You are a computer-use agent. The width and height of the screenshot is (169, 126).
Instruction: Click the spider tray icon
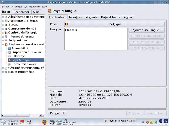click(x=143, y=122)
